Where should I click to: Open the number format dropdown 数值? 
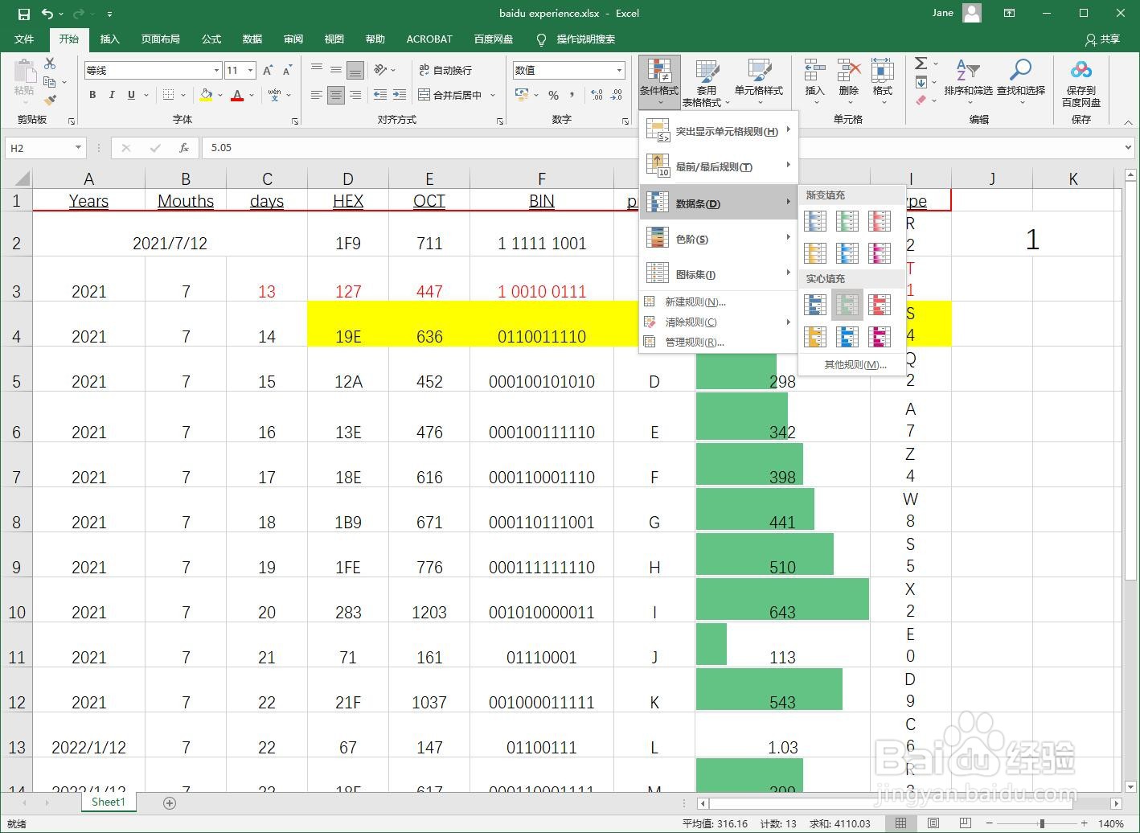619,71
